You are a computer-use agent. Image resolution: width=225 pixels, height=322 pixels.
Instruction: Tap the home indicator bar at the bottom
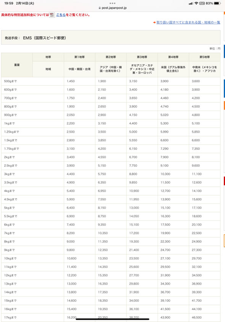(x=112, y=319)
